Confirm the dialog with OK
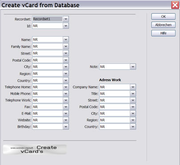The width and height of the screenshot is (180, 165). (x=164, y=16)
